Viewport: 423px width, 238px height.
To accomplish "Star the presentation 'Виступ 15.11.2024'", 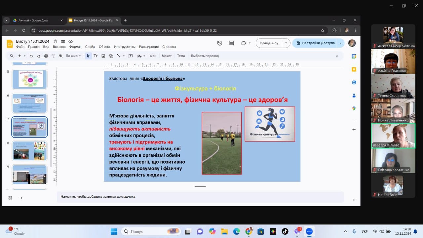I will 56,41.
